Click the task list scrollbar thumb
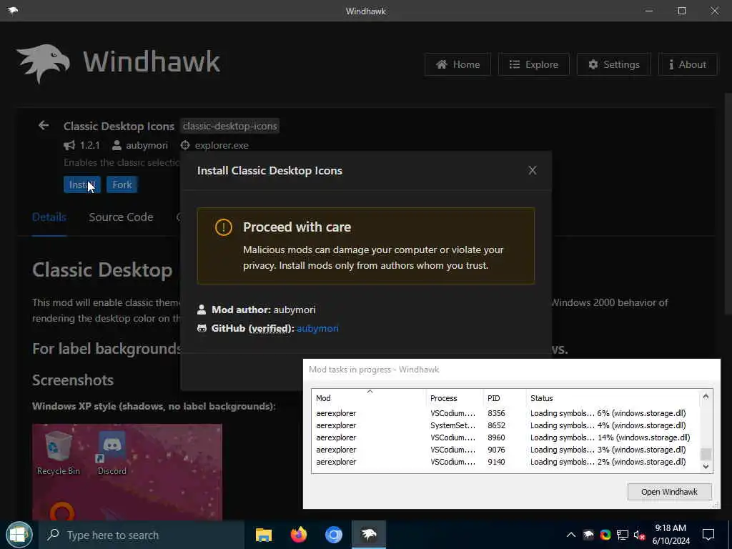 (x=706, y=454)
